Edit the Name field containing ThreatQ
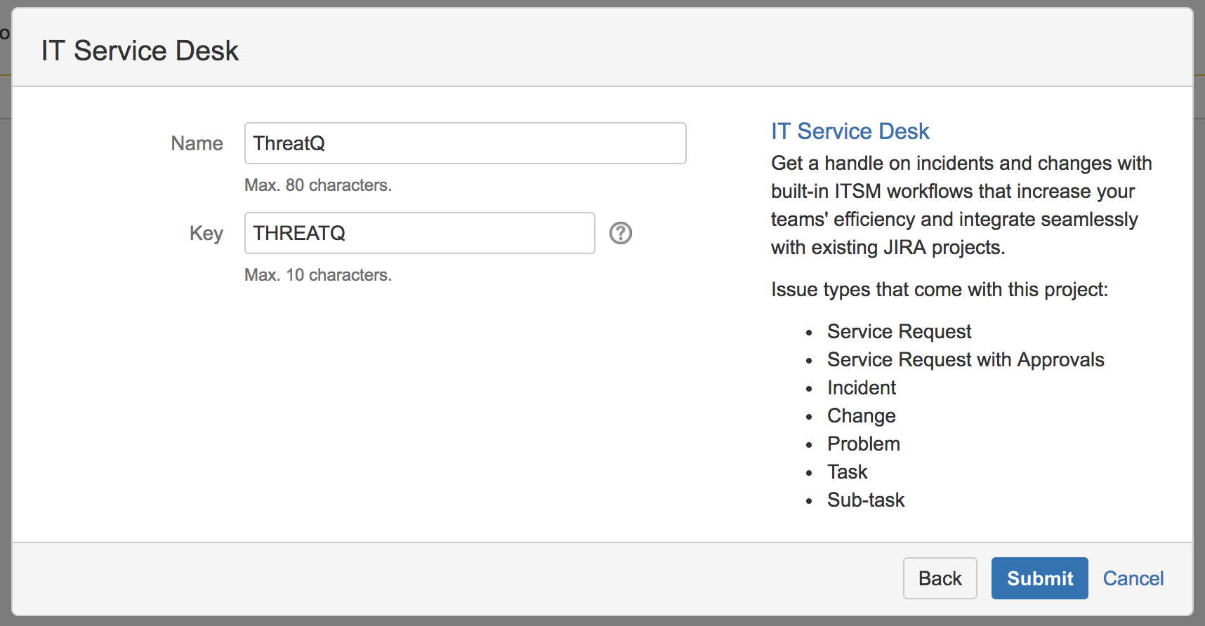This screenshot has width=1205, height=626. pos(465,143)
